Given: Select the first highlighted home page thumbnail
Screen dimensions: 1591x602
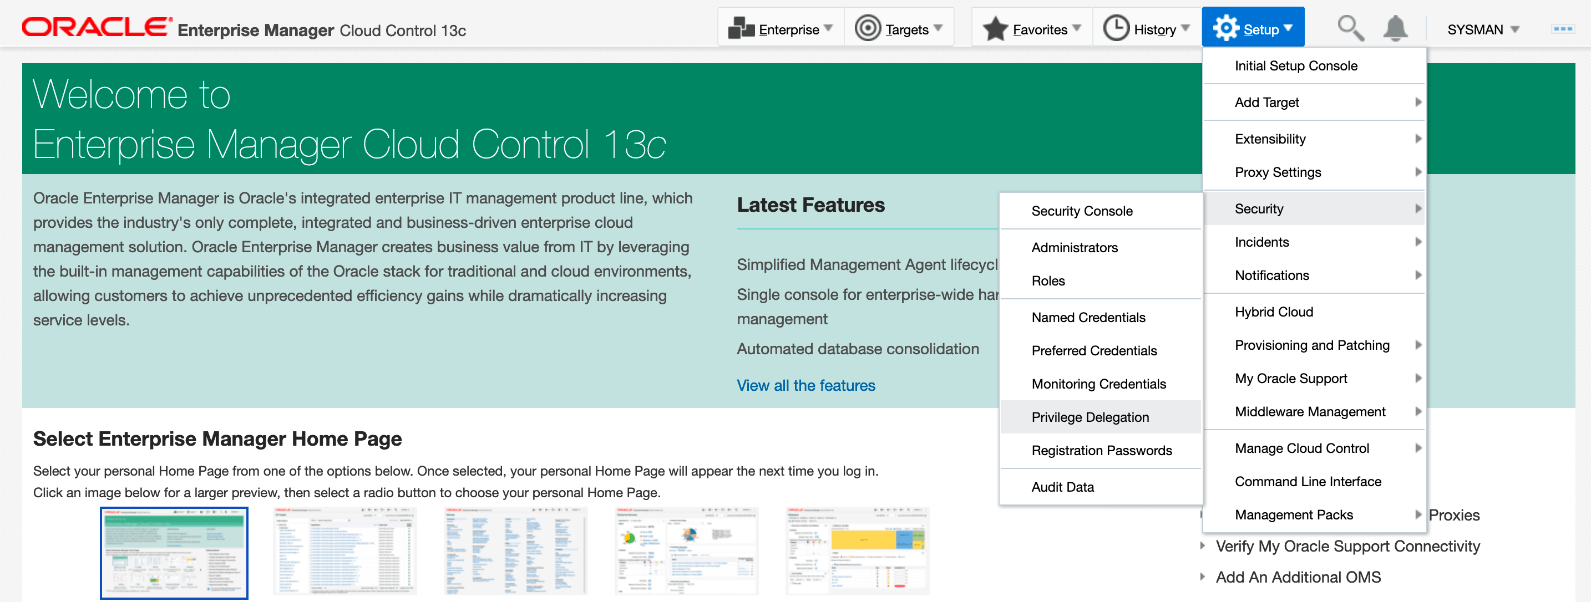Looking at the screenshot, I should coord(174,553).
